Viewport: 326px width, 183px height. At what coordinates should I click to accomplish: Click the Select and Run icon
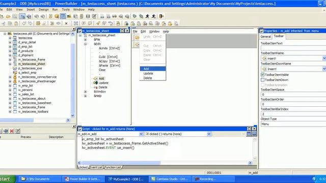[154, 16]
